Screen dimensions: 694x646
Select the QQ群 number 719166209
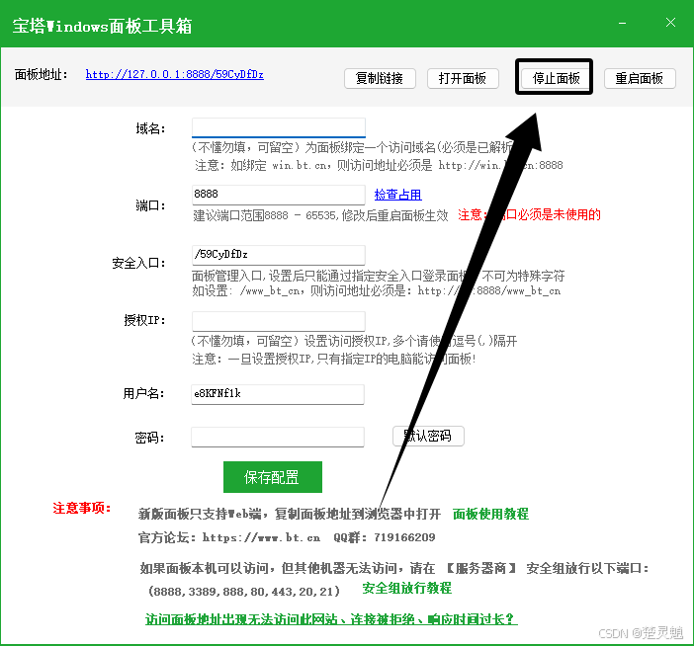click(404, 537)
